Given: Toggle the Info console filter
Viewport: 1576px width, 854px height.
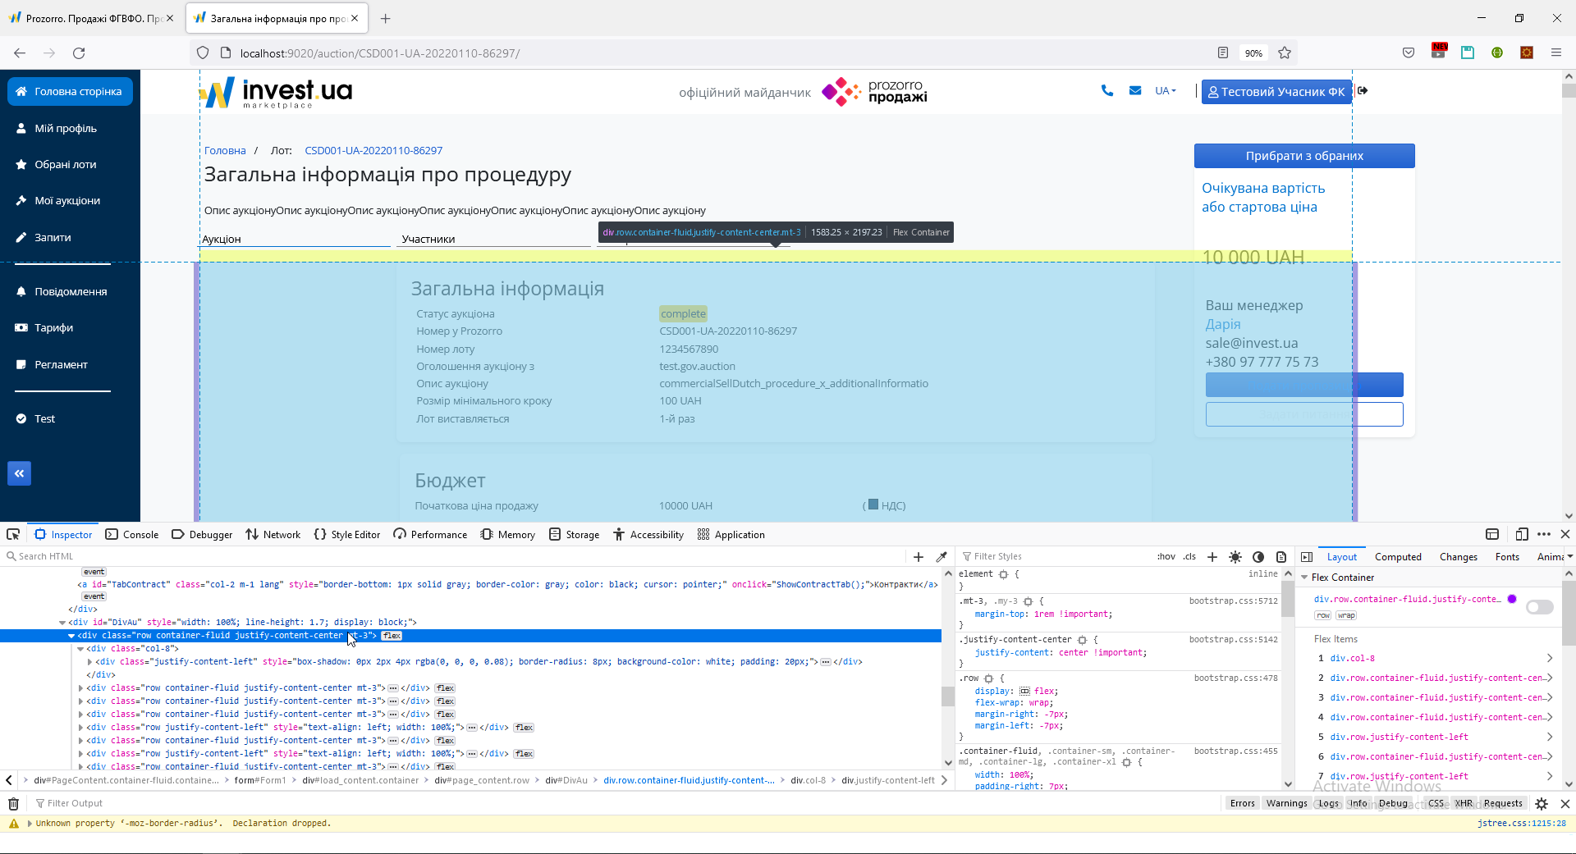Looking at the screenshot, I should point(1359,804).
